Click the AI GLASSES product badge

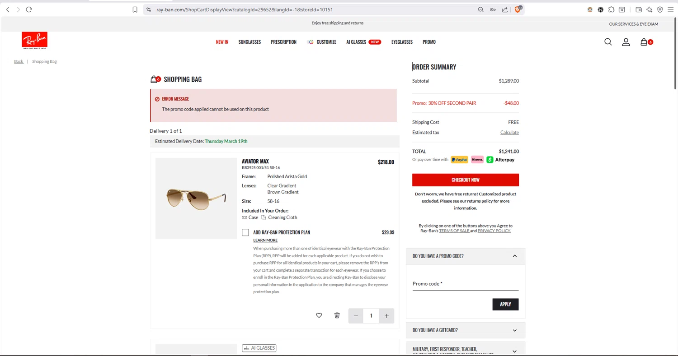pos(259,348)
